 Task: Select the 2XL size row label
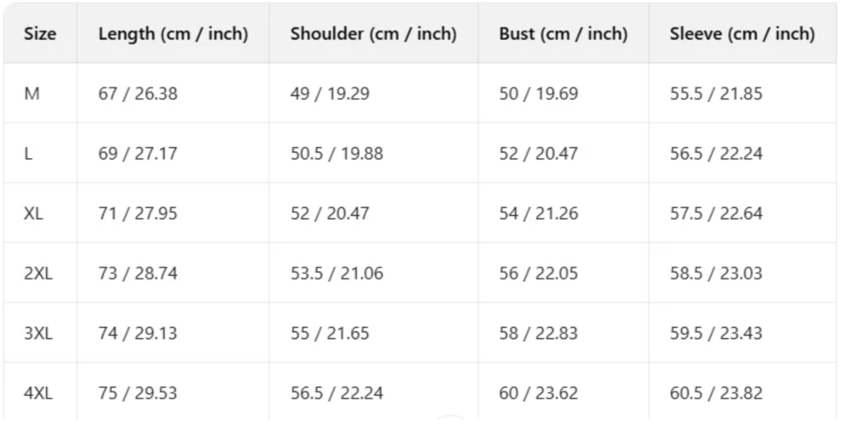pos(38,273)
